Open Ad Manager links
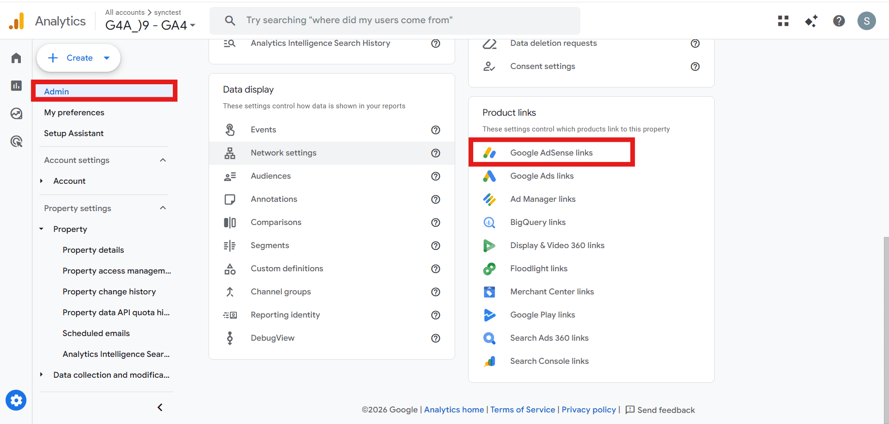889x424 pixels. coord(543,199)
